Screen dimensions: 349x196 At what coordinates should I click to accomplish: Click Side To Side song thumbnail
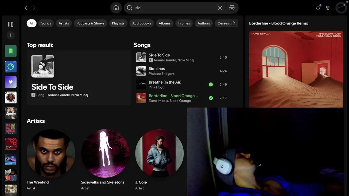pos(141,57)
